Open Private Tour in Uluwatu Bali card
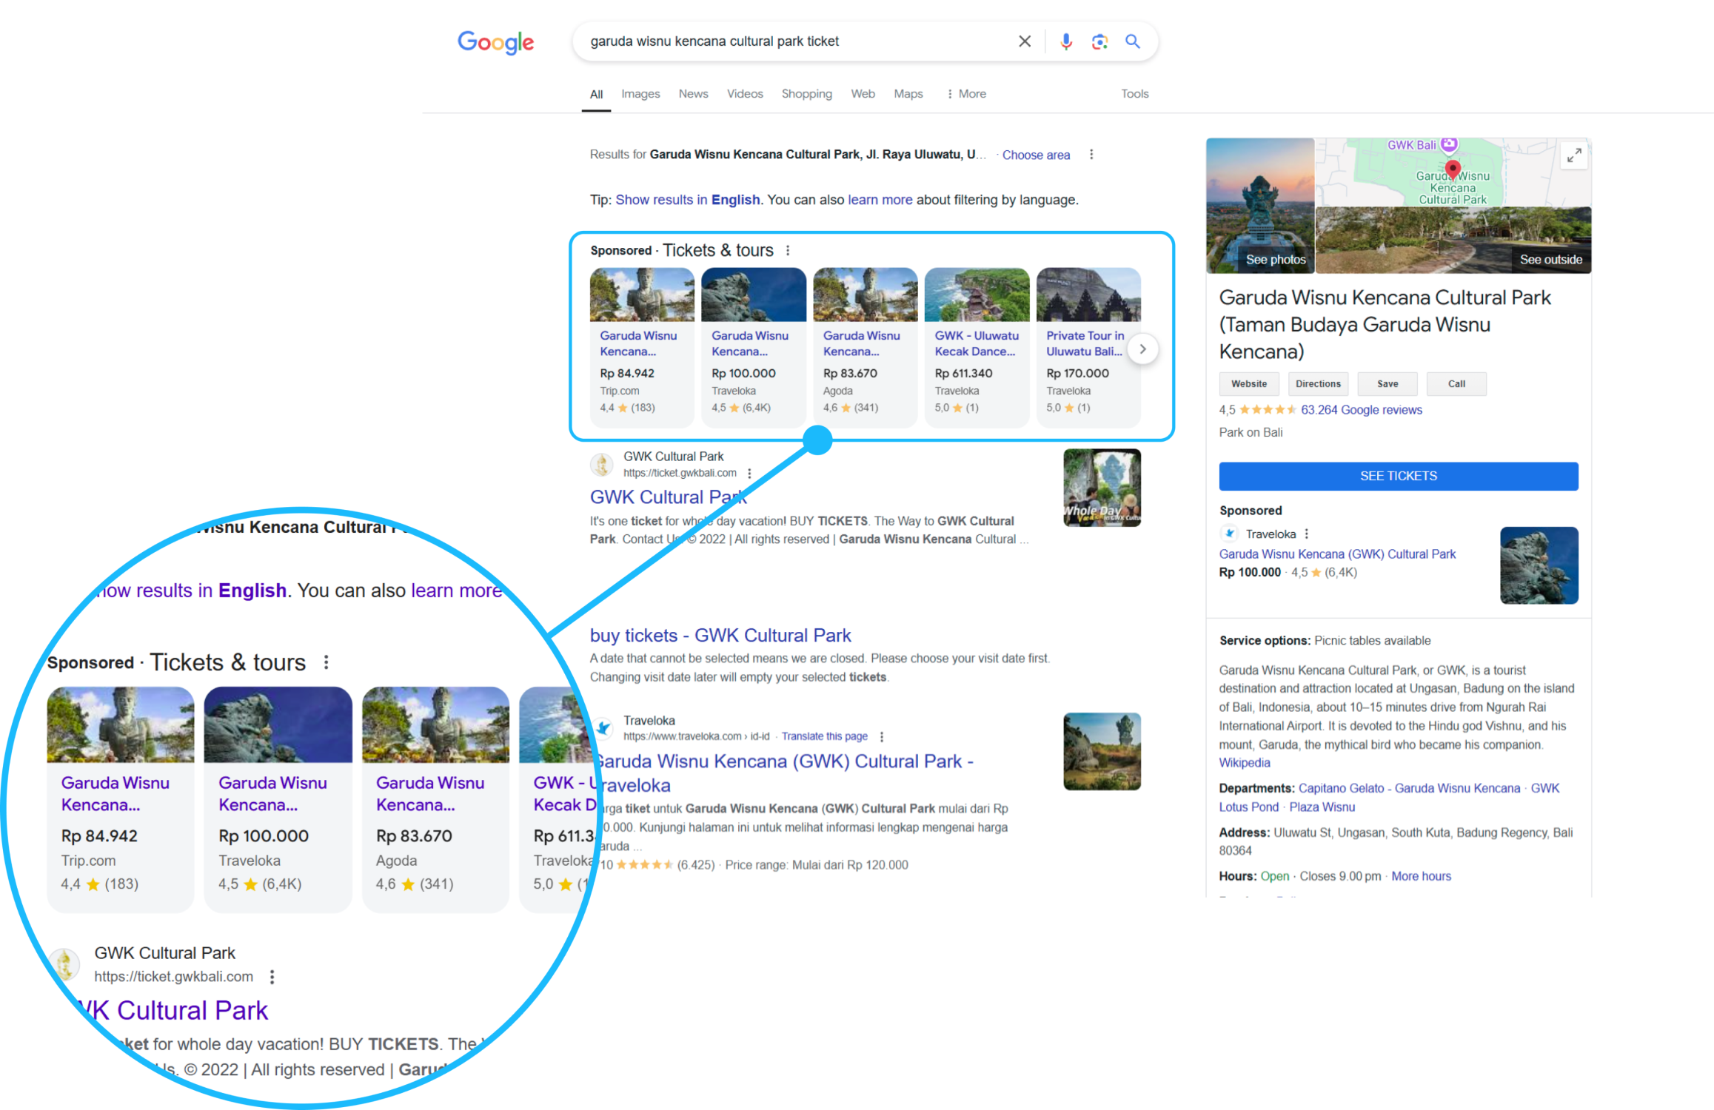The height and width of the screenshot is (1110, 1714). click(x=1088, y=346)
